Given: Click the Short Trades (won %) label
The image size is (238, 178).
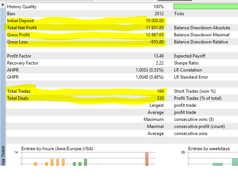Looking at the screenshot, I should (x=194, y=91).
